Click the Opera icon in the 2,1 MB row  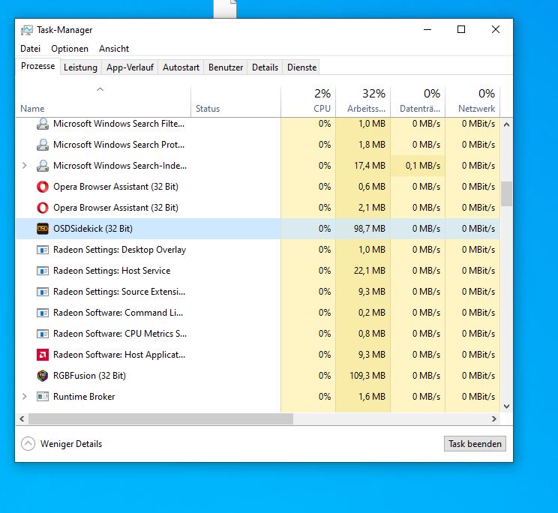click(43, 208)
